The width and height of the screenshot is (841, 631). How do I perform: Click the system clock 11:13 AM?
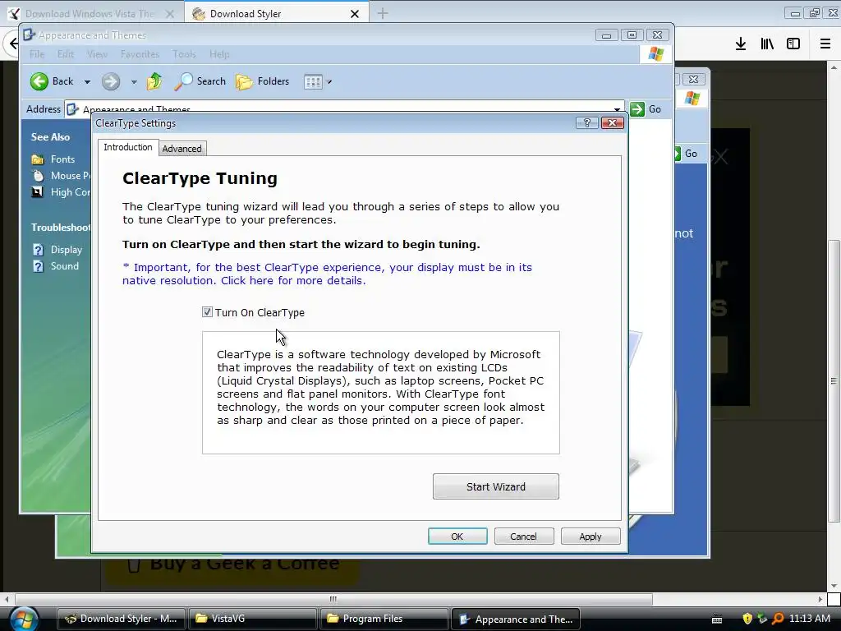click(810, 619)
